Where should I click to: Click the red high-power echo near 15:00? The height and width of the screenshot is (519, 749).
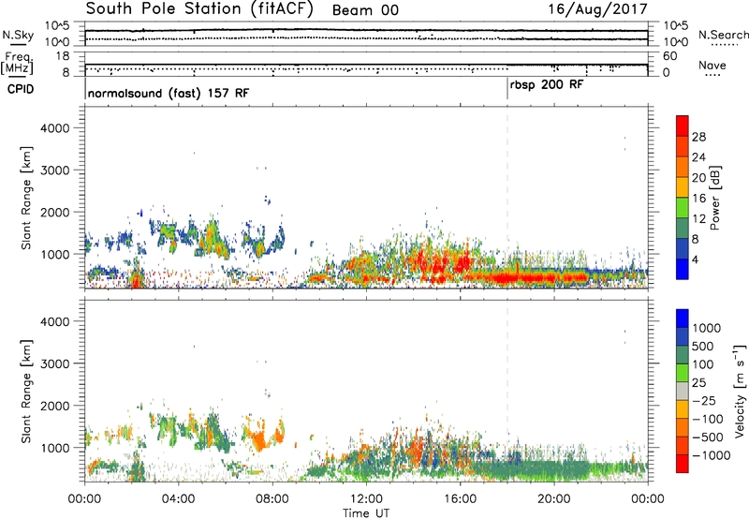(439, 265)
